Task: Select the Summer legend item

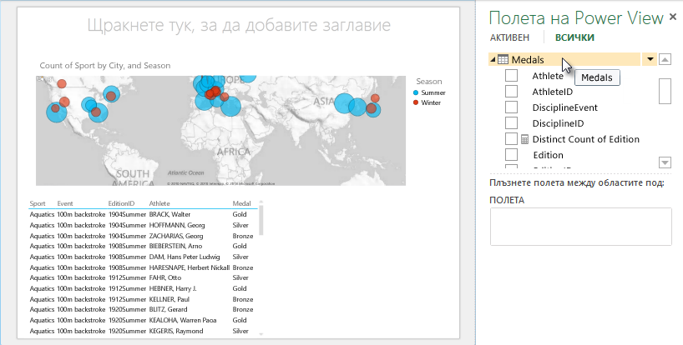Action: coord(429,92)
